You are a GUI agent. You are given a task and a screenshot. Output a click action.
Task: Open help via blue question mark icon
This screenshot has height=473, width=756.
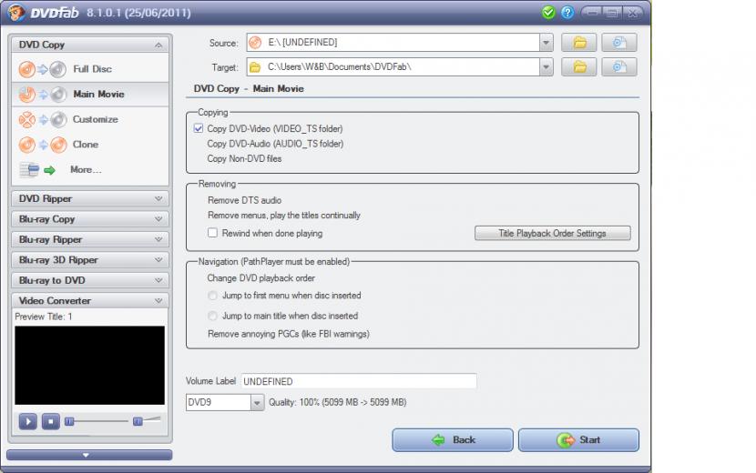point(567,13)
